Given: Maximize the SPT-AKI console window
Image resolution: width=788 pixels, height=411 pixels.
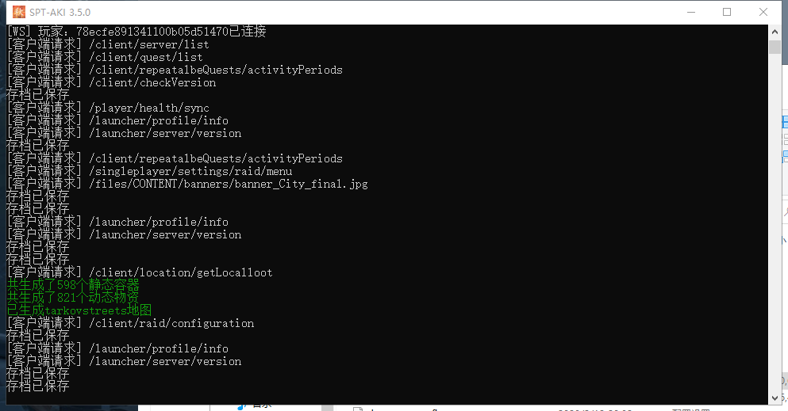Looking at the screenshot, I should click(x=727, y=12).
